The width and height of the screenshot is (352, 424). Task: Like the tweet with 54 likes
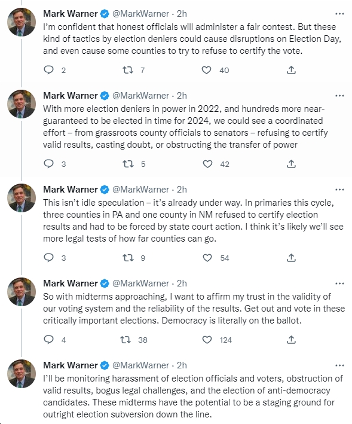[x=207, y=258]
